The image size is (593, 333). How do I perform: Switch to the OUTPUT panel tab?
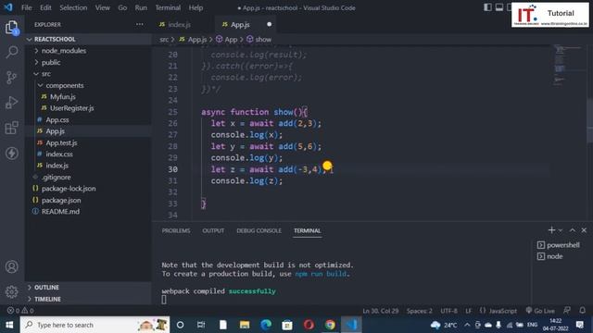[213, 230]
